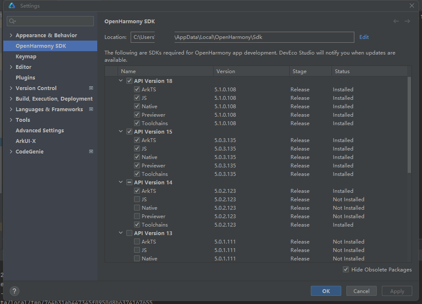Collapse the API Version 15 group

[x=121, y=131]
